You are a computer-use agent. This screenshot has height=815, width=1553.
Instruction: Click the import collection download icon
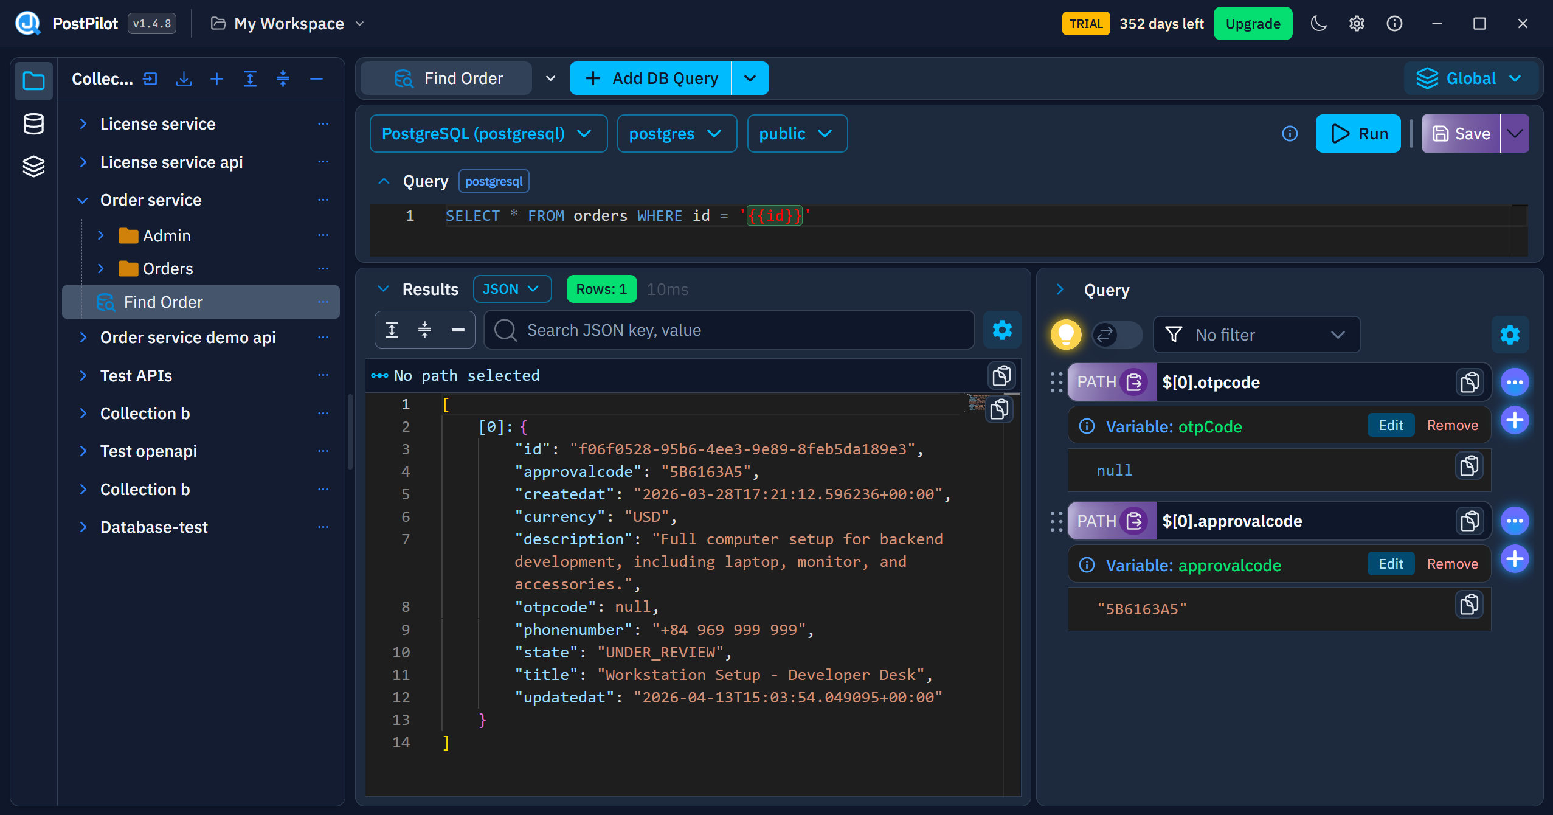click(184, 78)
